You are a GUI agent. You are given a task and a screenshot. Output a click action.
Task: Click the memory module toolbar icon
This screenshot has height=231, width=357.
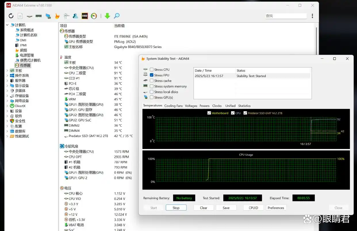pyautogui.click(x=39, y=16)
